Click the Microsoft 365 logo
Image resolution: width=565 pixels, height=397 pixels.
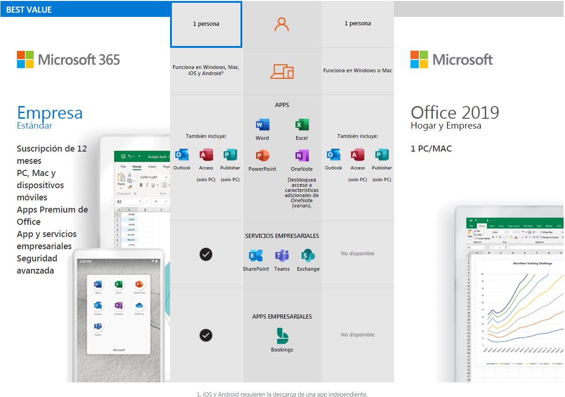69,60
